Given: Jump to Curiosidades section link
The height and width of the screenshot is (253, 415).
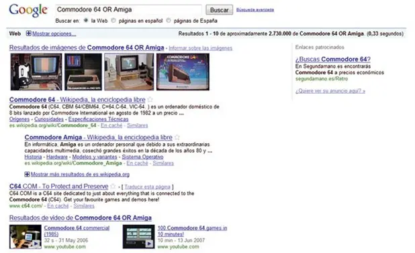Looking at the screenshot, I should (x=49, y=119).
